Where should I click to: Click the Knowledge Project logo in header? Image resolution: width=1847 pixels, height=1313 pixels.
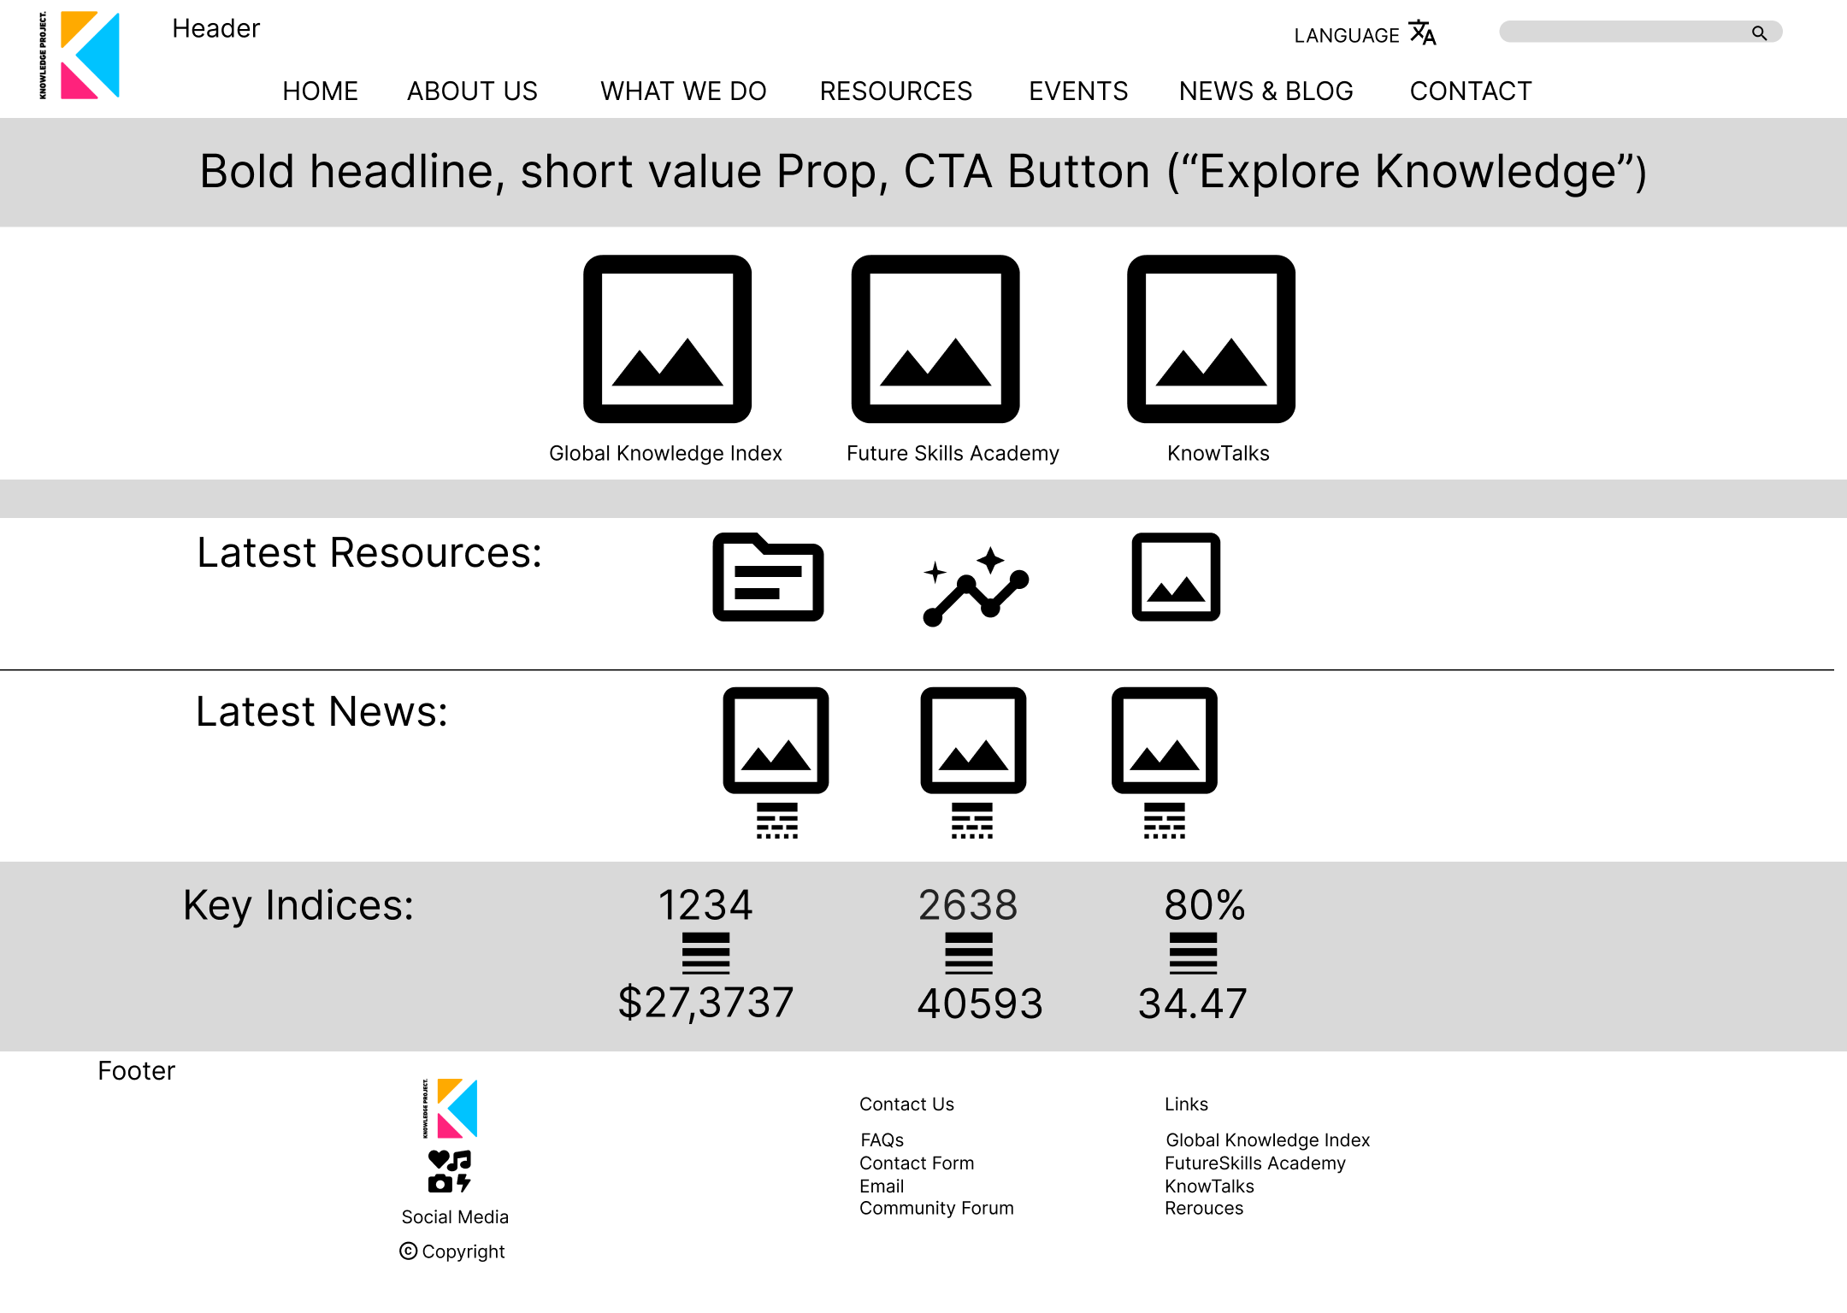click(81, 56)
